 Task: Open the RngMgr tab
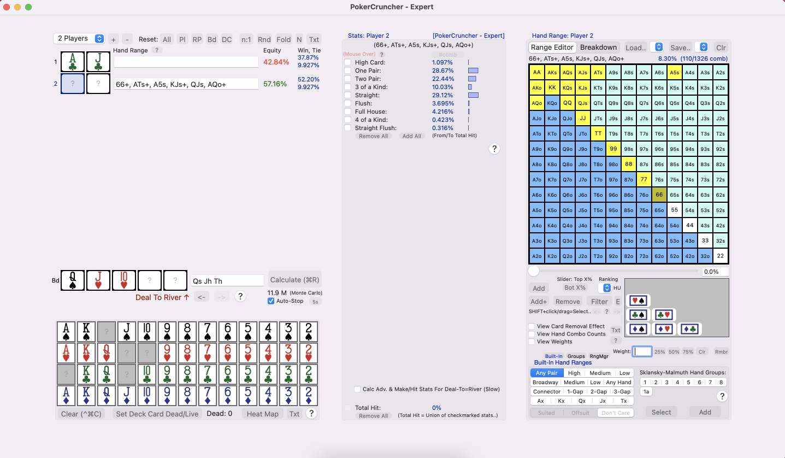point(599,356)
